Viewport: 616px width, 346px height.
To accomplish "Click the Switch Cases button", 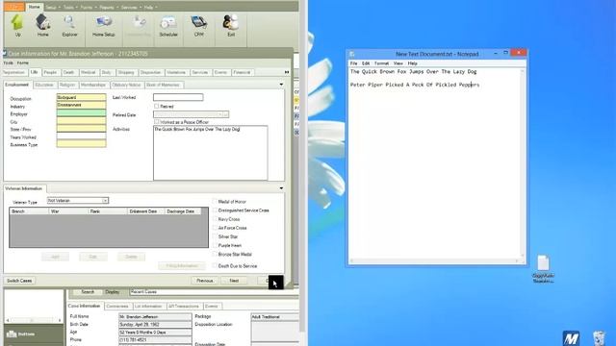I will click(19, 281).
